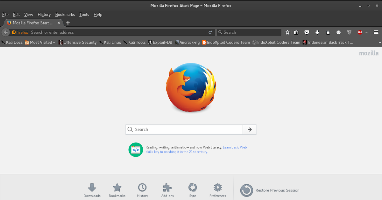Open the Adblock Plus dropdown chevron

[366, 32]
